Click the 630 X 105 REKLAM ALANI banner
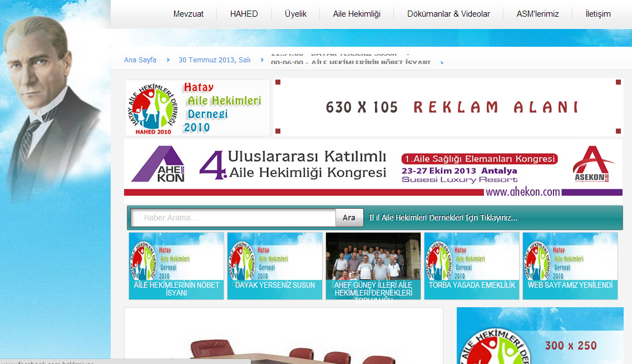 (448, 107)
